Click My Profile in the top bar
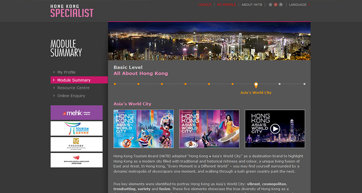The height and width of the screenshot is (193, 362). (x=226, y=5)
